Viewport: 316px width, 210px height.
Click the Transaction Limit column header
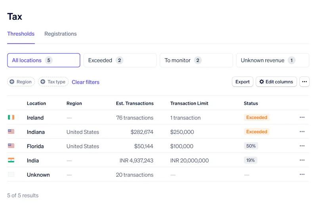pyautogui.click(x=189, y=103)
